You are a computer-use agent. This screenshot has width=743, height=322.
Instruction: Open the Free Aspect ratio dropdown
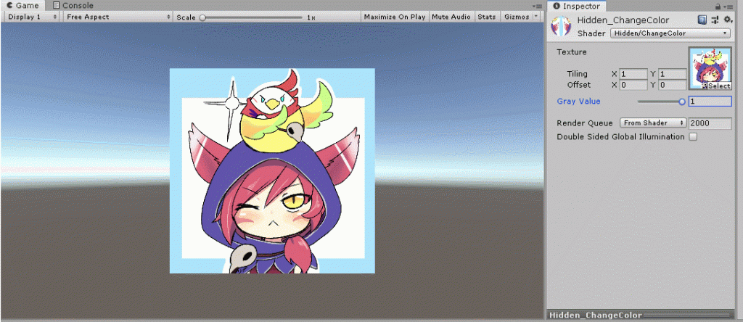[118, 17]
